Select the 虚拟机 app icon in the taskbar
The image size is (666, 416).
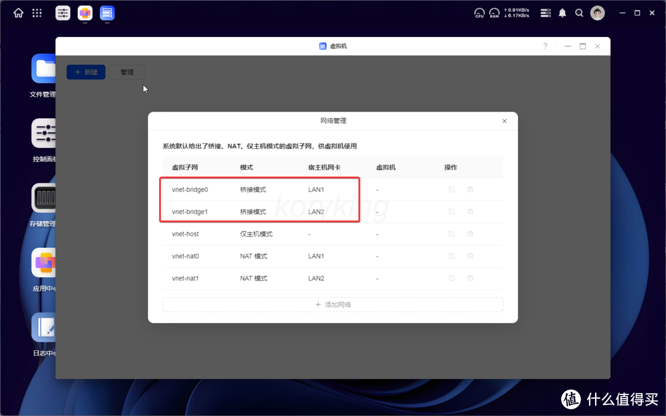[x=107, y=13]
